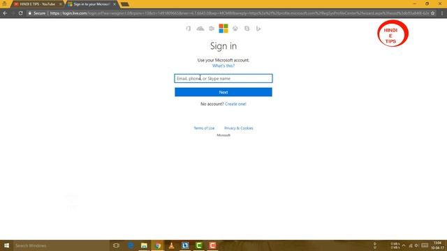Open Edge browser from taskbar
The height and width of the screenshot is (251, 447).
[131, 245]
